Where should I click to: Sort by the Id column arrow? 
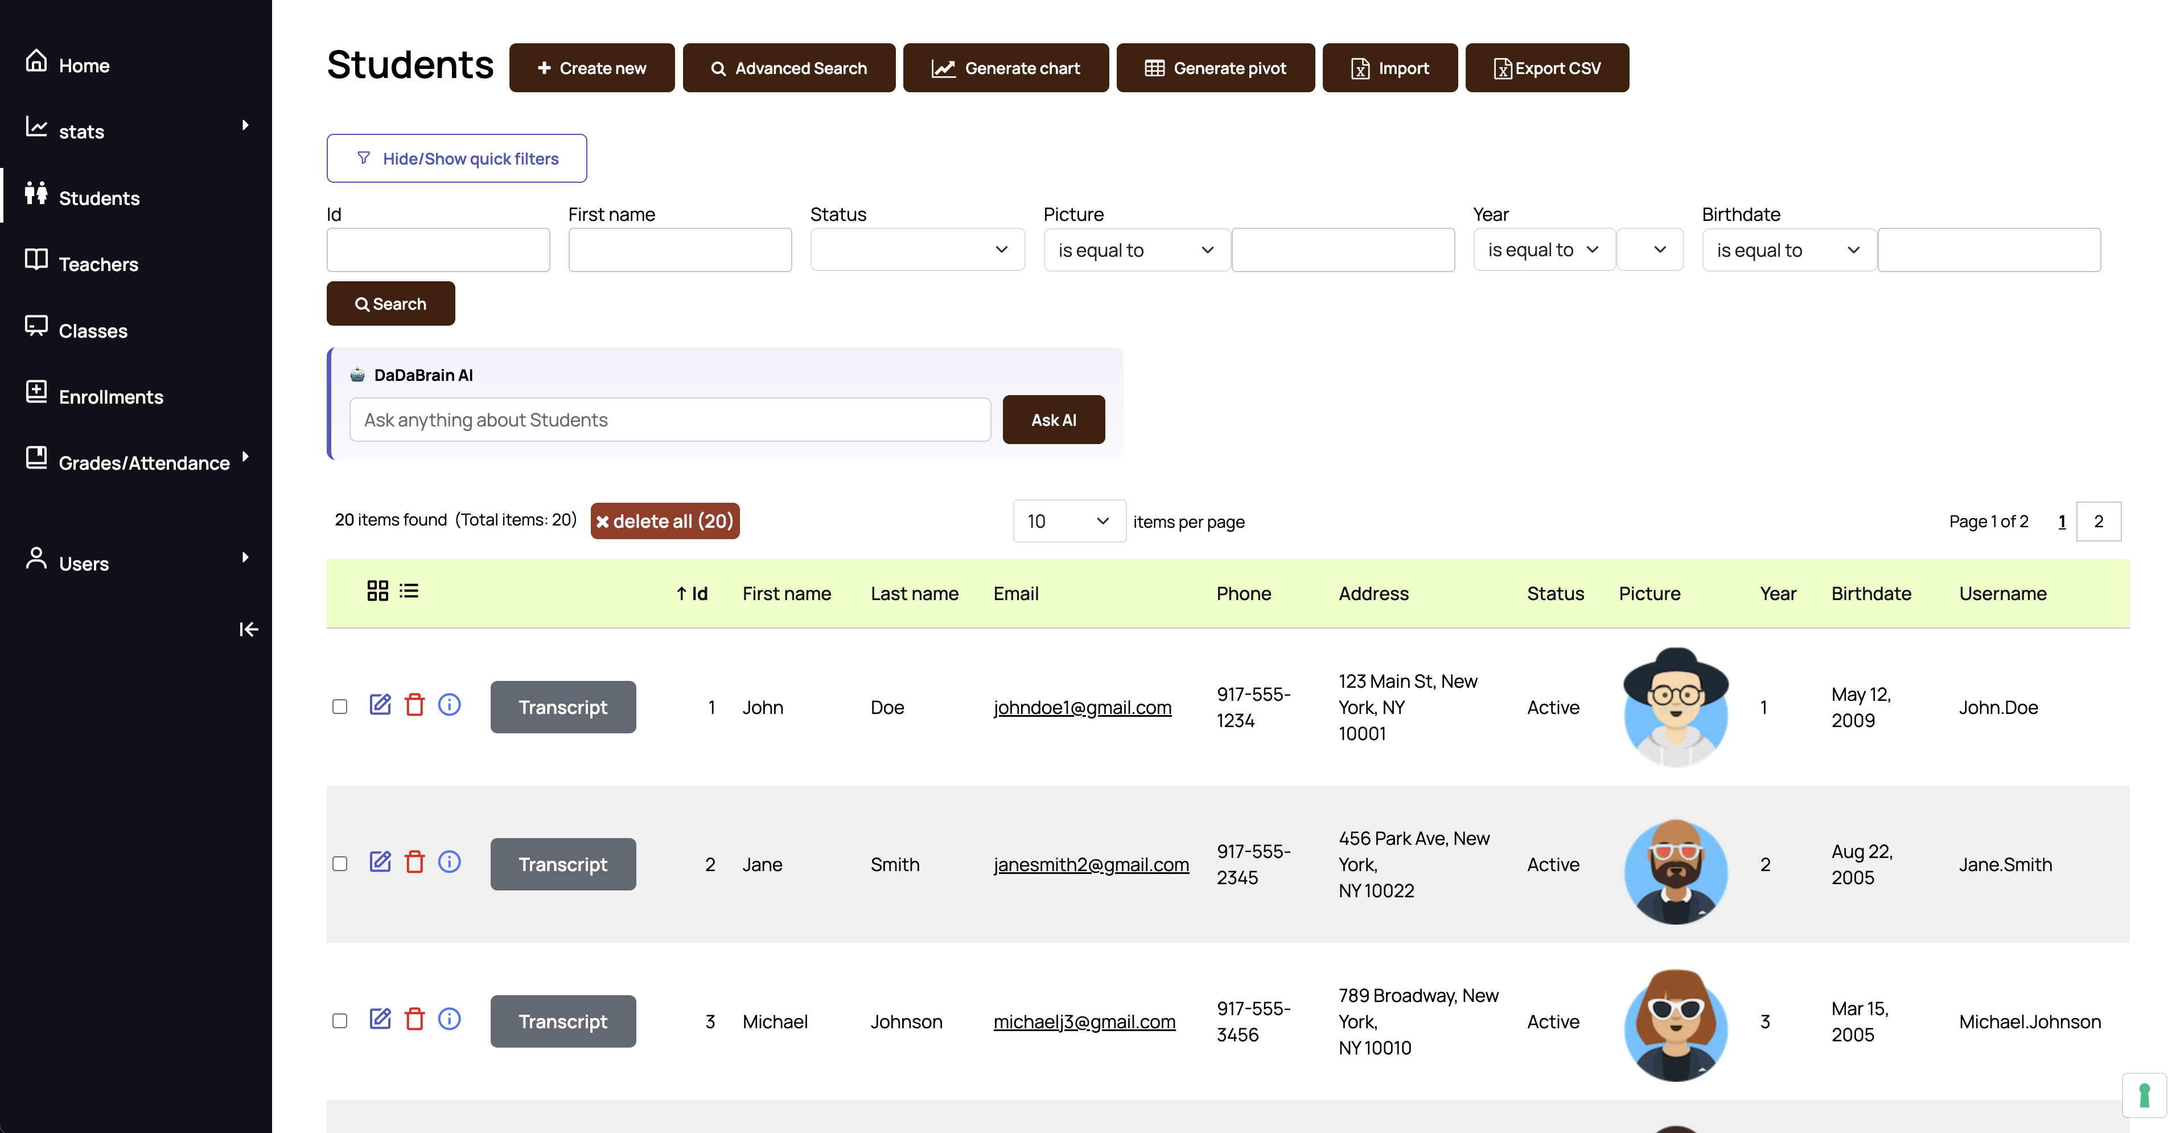(681, 594)
